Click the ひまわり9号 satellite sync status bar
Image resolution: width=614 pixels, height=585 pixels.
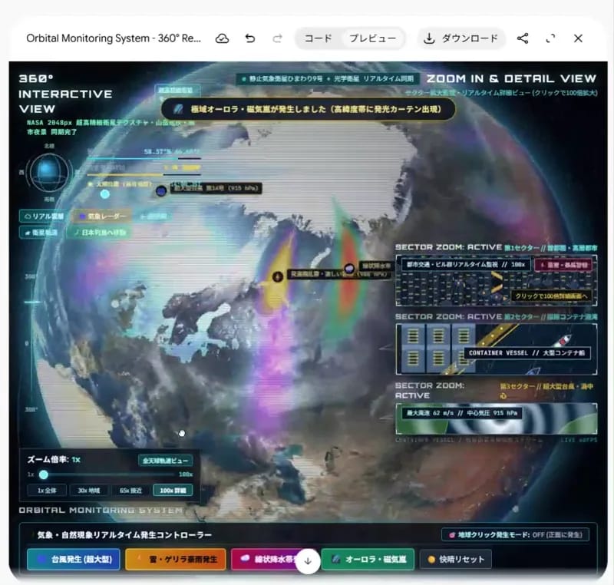328,79
